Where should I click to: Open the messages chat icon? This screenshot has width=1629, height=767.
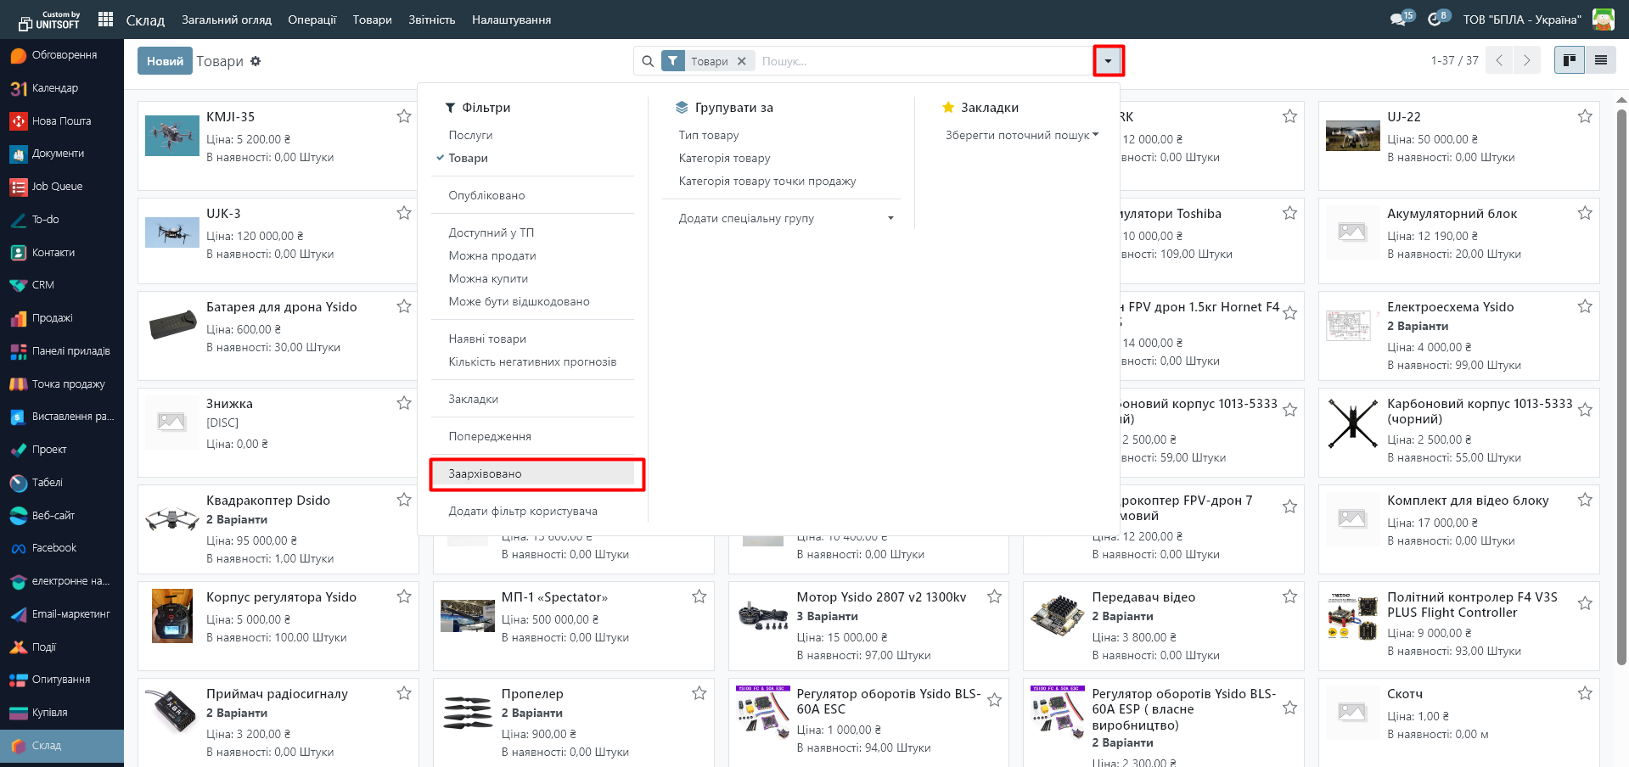tap(1398, 20)
